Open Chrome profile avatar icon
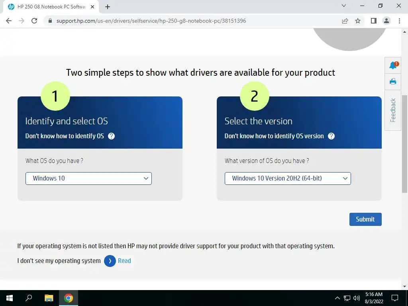The height and width of the screenshot is (306, 408). click(386, 21)
